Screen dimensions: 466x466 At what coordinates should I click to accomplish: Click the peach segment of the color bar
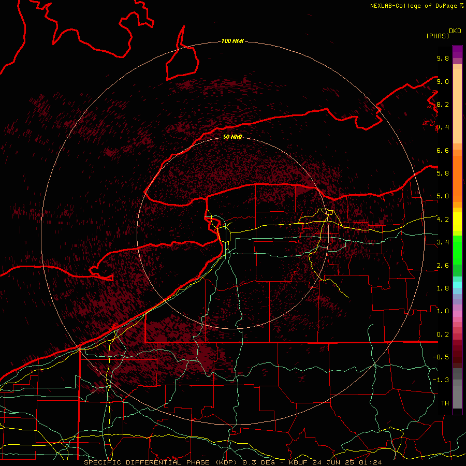[x=457, y=106]
